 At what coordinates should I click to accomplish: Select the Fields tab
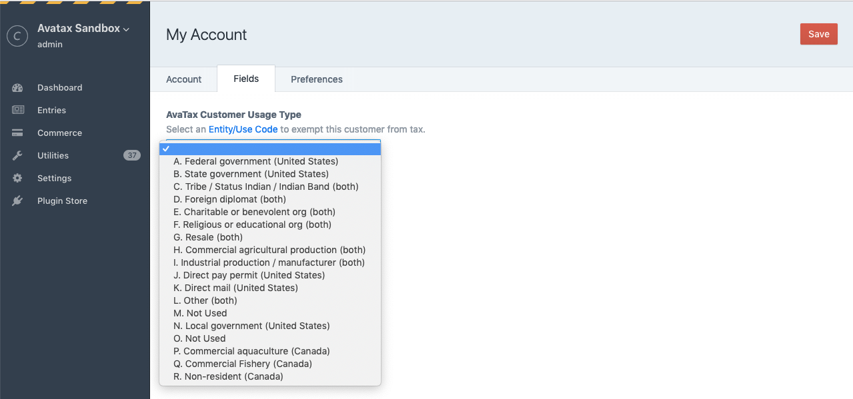click(246, 79)
